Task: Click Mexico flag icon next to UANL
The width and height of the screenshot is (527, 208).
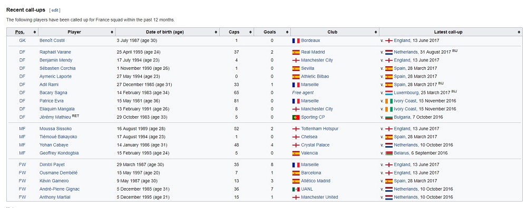Action: 296,189
